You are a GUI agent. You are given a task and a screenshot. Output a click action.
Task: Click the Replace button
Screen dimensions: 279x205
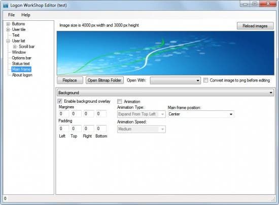[70, 80]
